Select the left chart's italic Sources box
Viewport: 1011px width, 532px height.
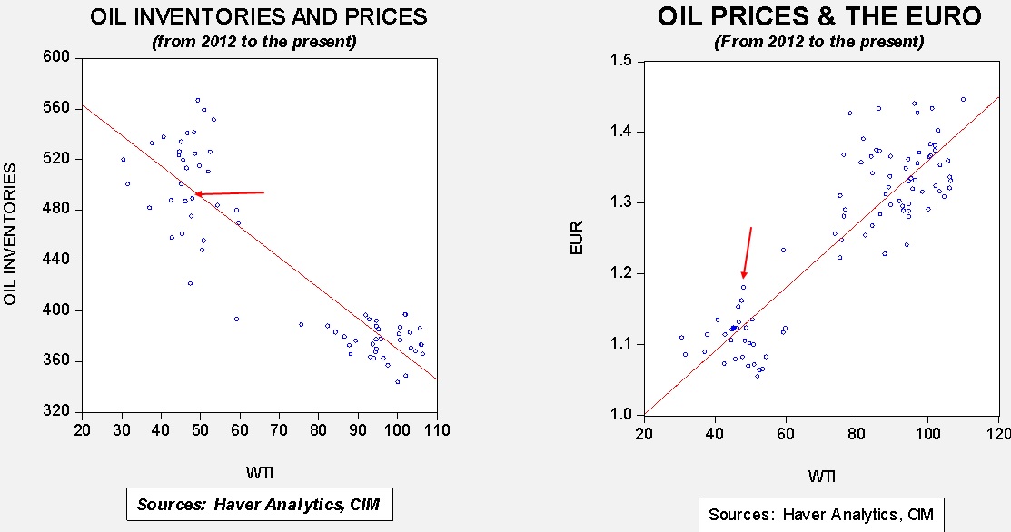coord(259,504)
